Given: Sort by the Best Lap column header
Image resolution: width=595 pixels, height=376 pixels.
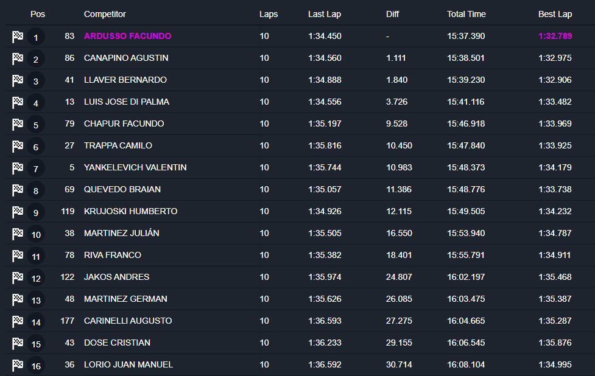Looking at the screenshot, I should point(555,14).
